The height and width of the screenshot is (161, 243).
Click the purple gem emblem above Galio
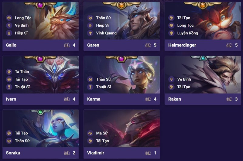pyautogui.click(x=40, y=5)
